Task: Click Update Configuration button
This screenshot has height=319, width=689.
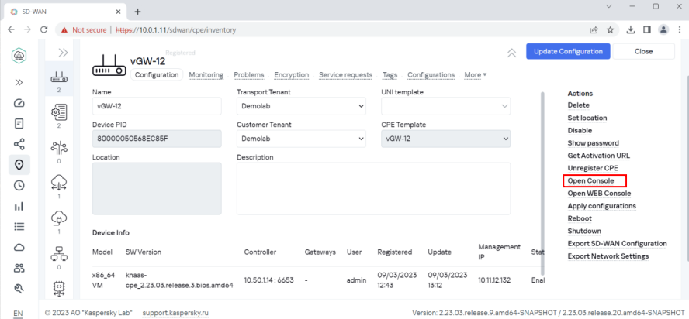Action: click(568, 51)
